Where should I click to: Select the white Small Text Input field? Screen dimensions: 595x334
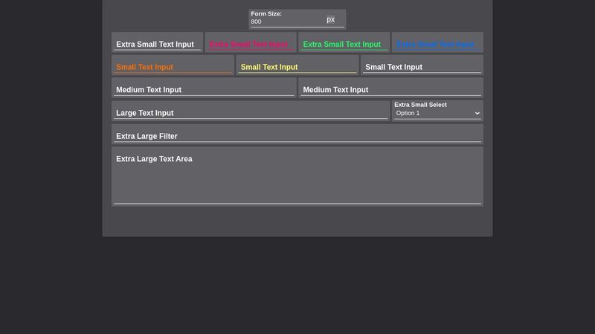pyautogui.click(x=422, y=67)
